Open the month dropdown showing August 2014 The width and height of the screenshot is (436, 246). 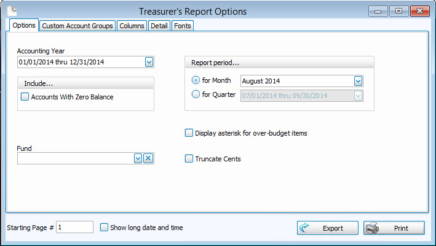coord(358,81)
